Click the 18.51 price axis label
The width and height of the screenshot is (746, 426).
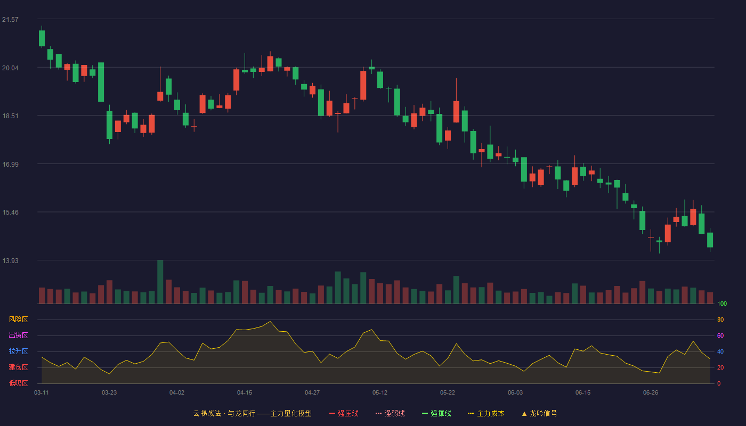pyautogui.click(x=10, y=116)
